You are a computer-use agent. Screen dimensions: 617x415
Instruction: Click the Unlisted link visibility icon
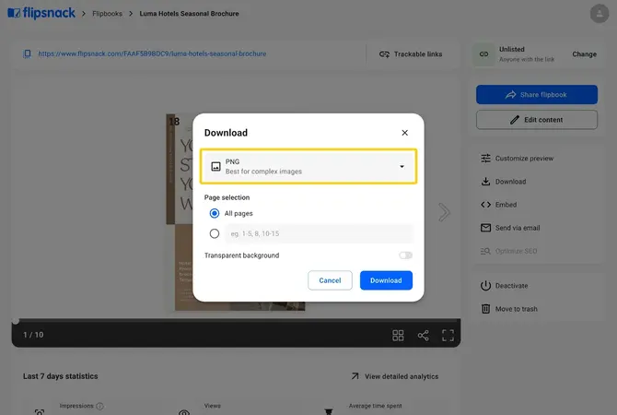[484, 54]
